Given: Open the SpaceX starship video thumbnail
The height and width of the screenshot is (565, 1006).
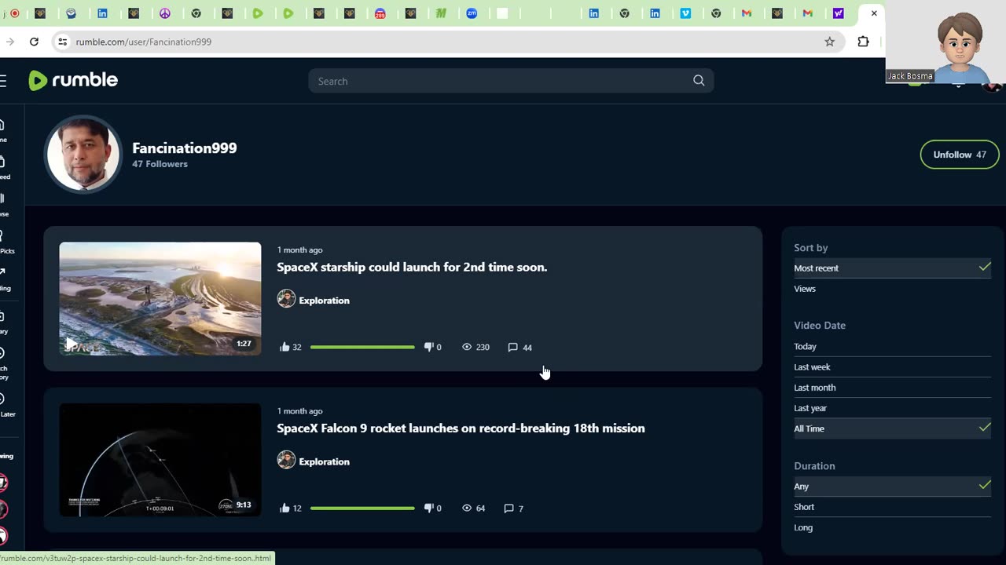Looking at the screenshot, I should pos(160,299).
